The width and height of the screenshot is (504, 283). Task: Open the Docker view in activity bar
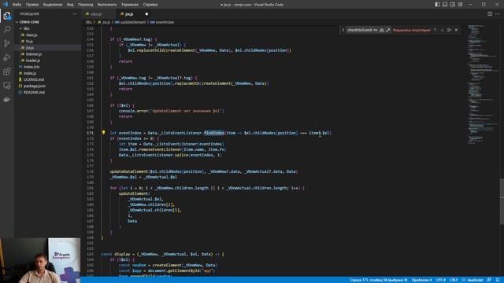point(7,100)
